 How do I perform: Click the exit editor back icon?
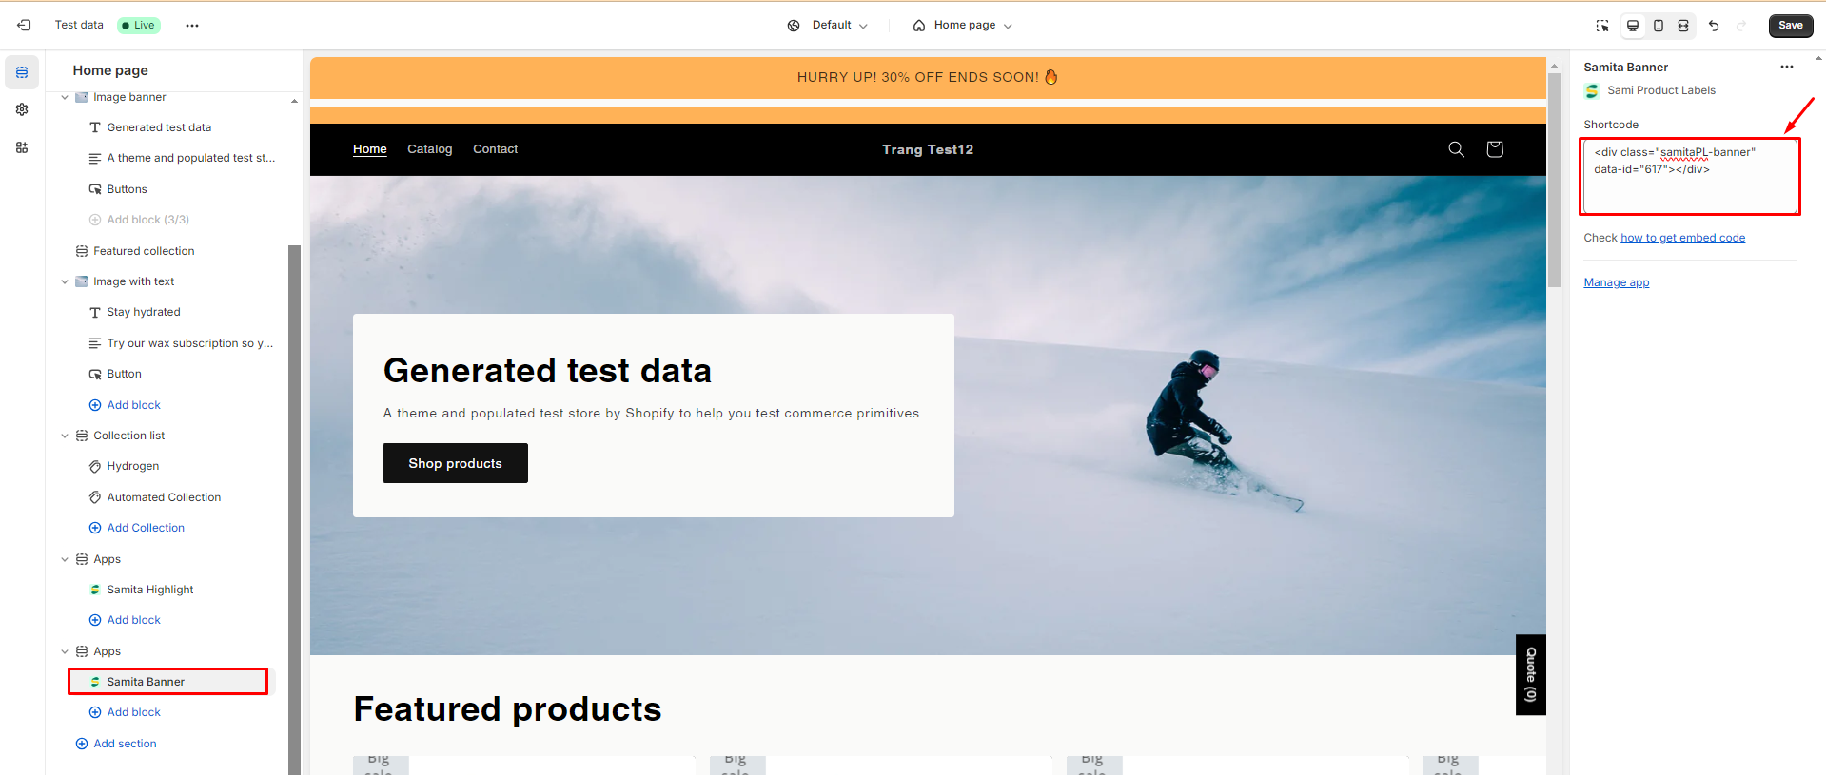coord(24,26)
